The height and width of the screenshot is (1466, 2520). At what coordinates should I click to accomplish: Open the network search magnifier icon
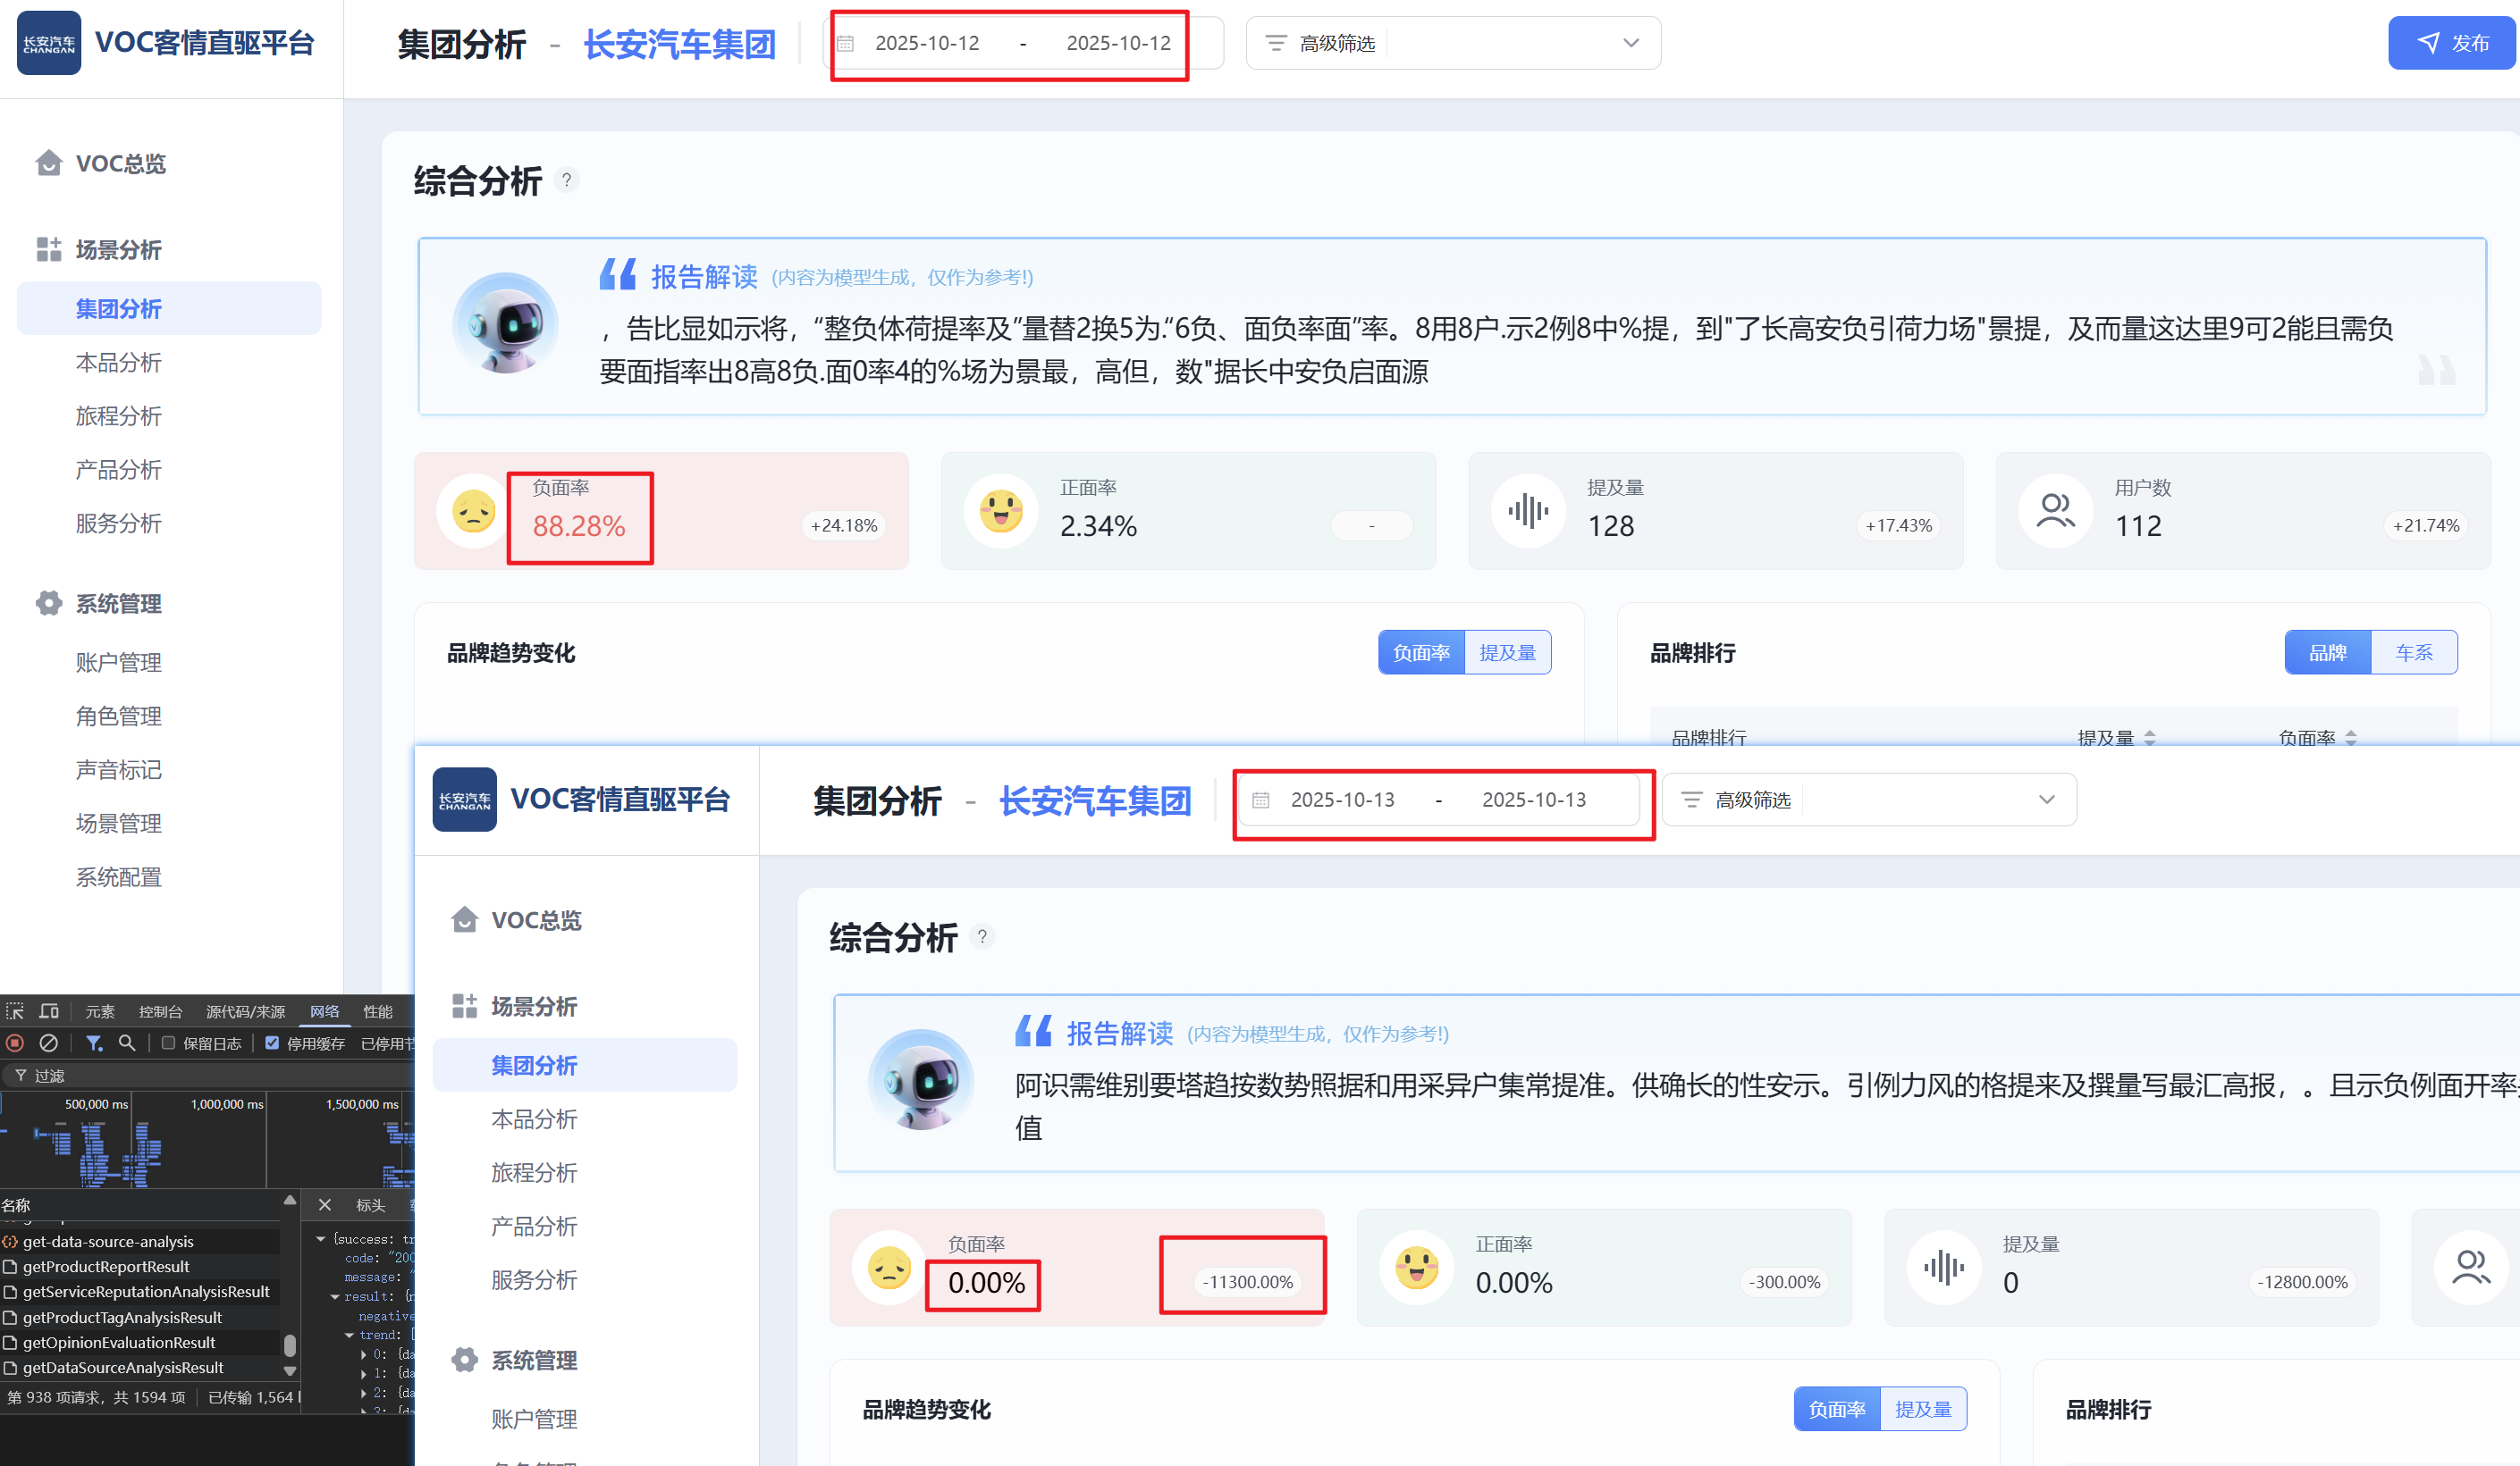pyautogui.click(x=127, y=1043)
